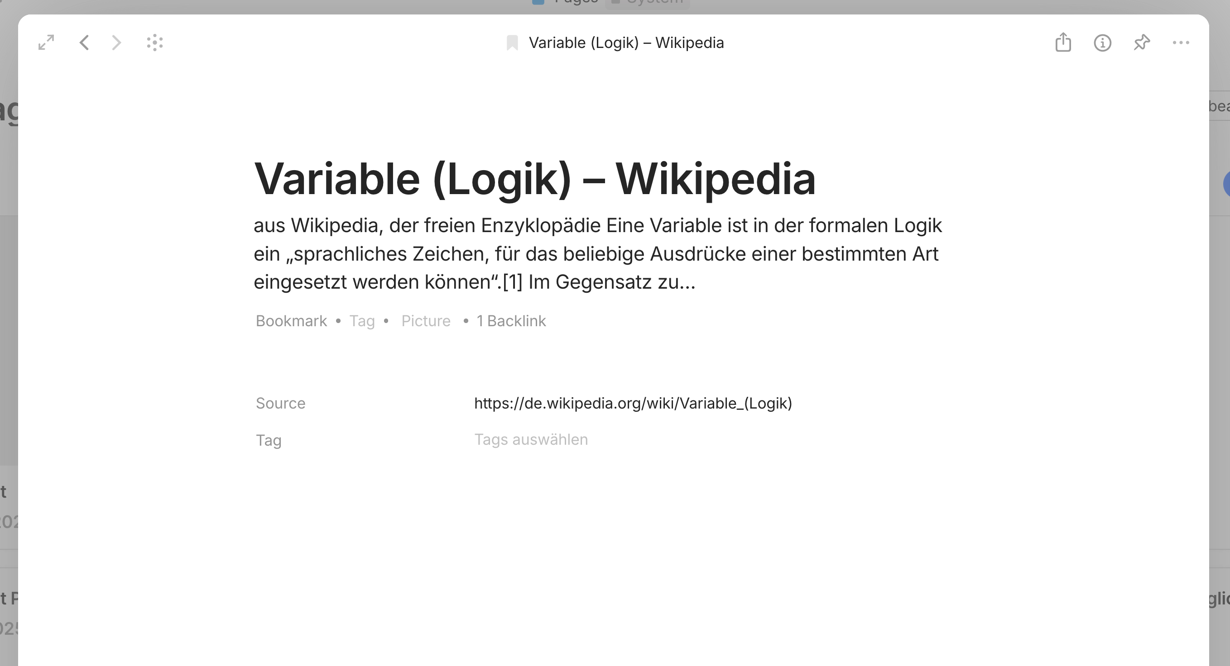Open the share menu icon
This screenshot has height=666, width=1230.
click(x=1063, y=43)
